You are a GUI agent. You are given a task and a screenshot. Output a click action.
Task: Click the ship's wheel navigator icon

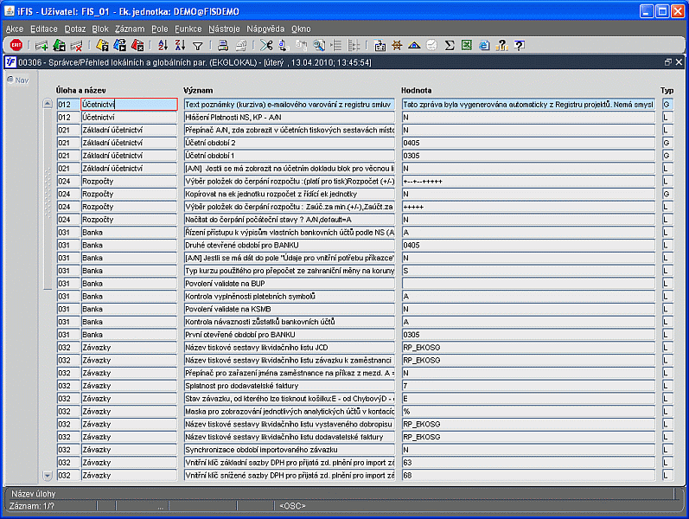pyautogui.click(x=397, y=45)
